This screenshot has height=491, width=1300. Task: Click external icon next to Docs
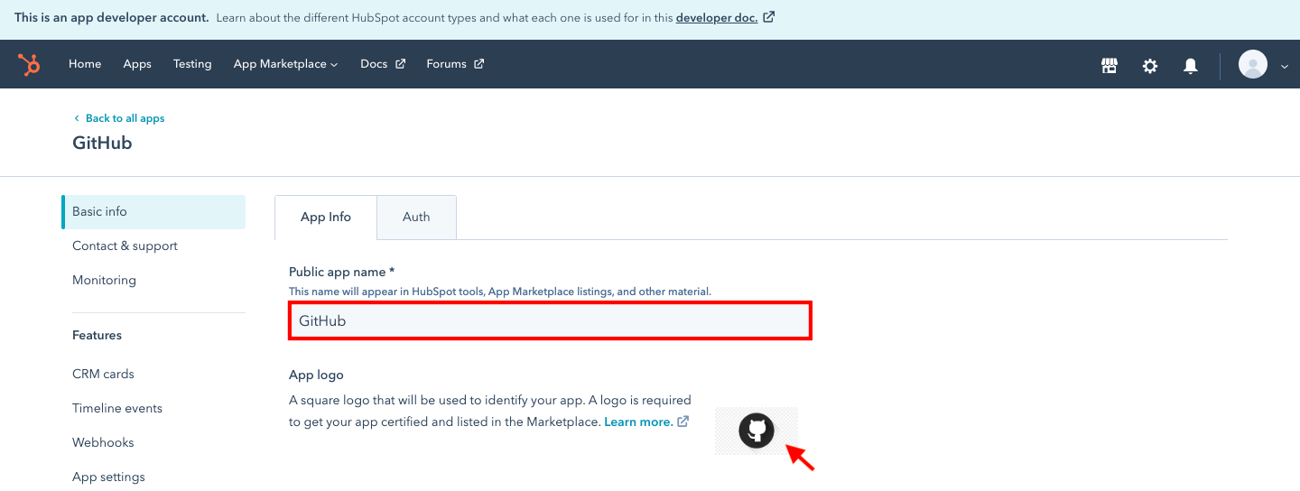[401, 64]
